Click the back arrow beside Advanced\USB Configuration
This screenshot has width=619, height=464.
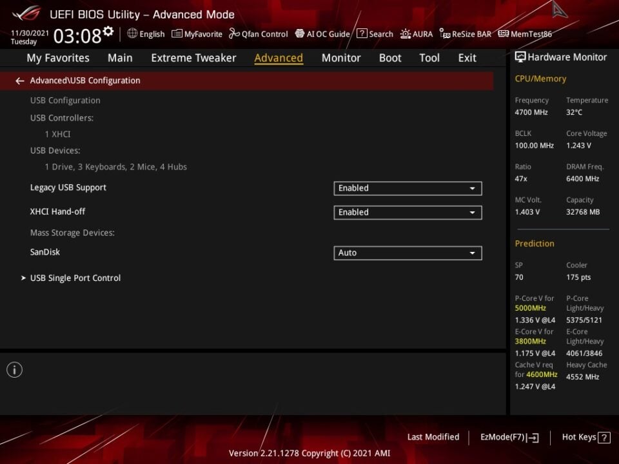pyautogui.click(x=20, y=81)
